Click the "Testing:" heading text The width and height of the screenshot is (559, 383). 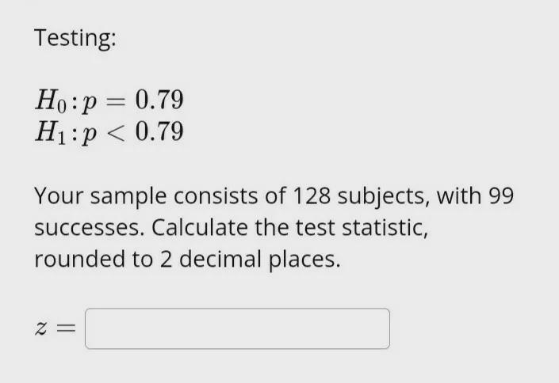click(x=75, y=39)
